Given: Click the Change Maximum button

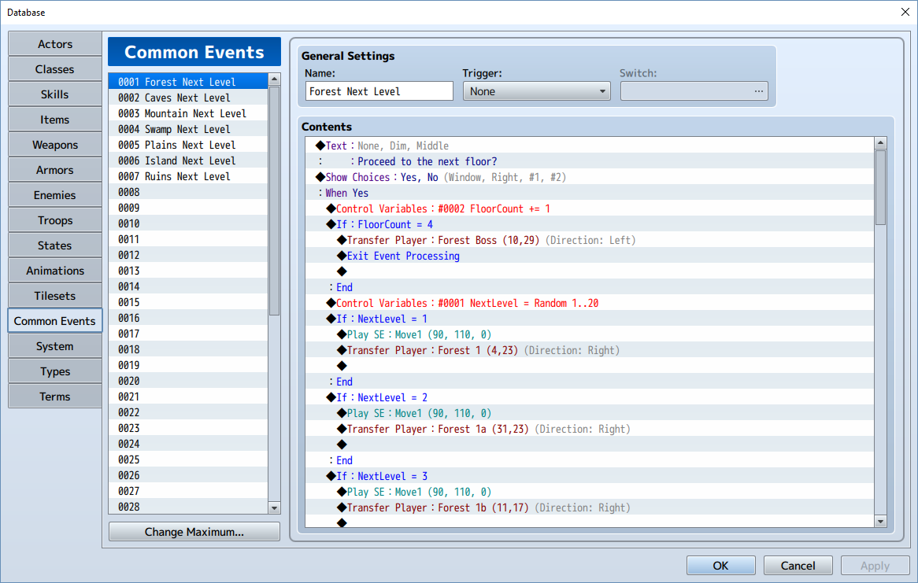Looking at the screenshot, I should coord(194,532).
